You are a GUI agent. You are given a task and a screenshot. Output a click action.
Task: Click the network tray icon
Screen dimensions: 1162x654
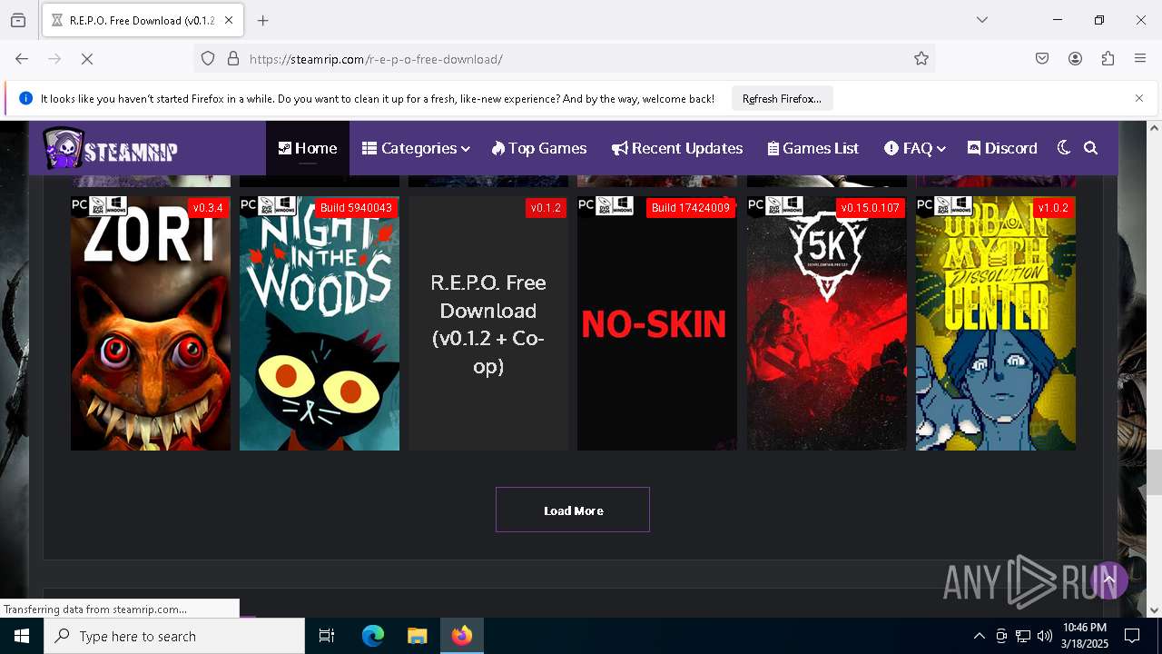(x=1023, y=636)
